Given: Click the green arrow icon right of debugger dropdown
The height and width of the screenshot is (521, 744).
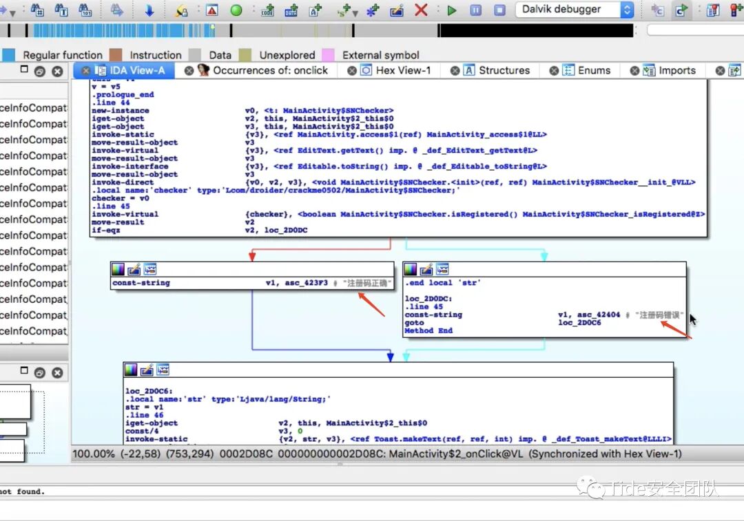Looking at the screenshot, I should click(x=681, y=10).
